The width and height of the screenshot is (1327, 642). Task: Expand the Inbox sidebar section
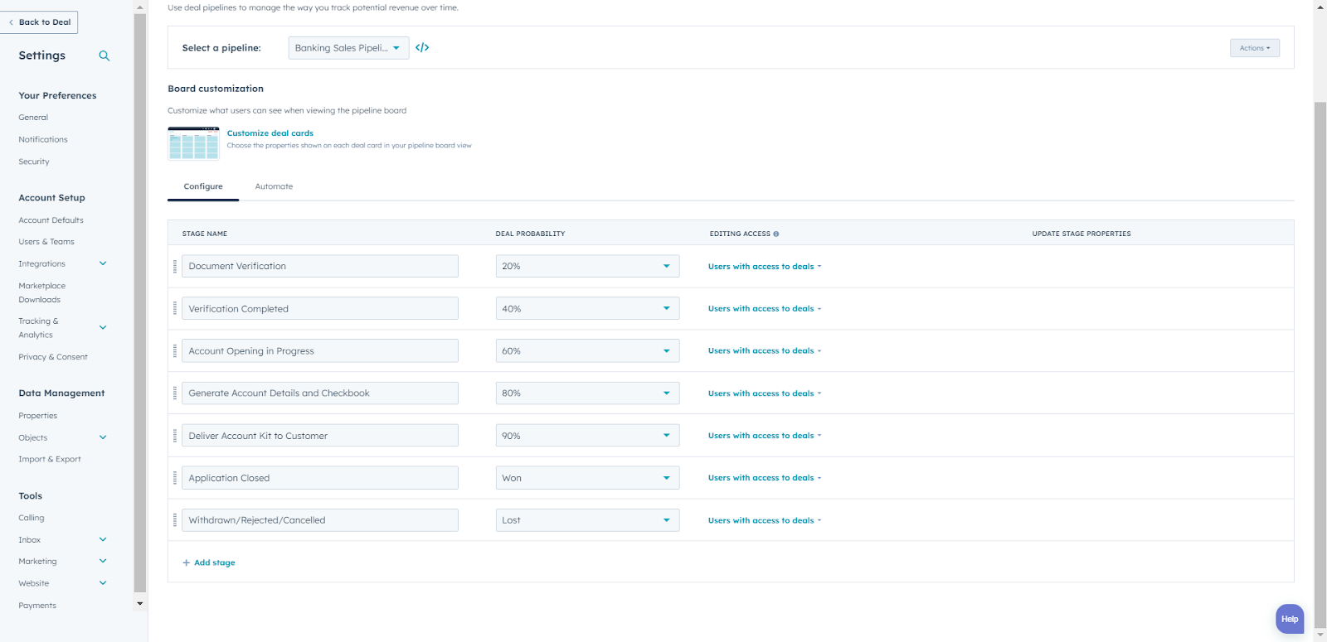pos(103,539)
